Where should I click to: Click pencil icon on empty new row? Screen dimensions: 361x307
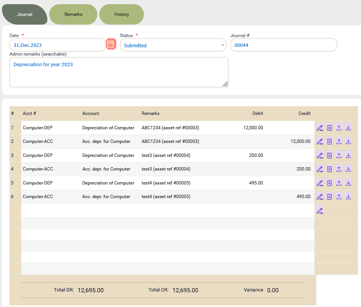tap(320, 211)
